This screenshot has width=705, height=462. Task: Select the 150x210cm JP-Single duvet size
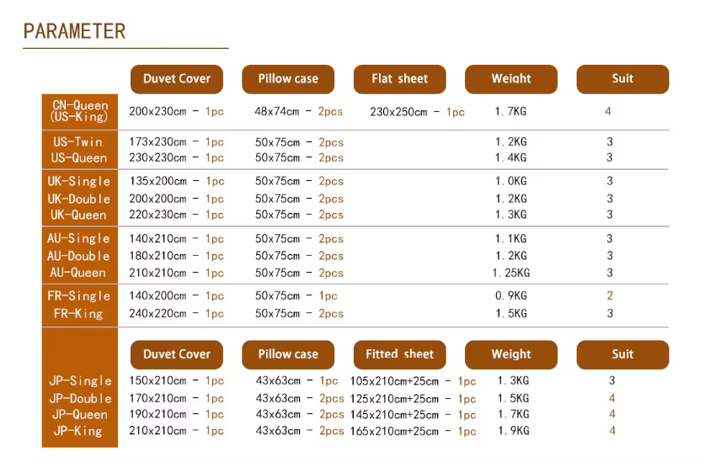coord(158,380)
